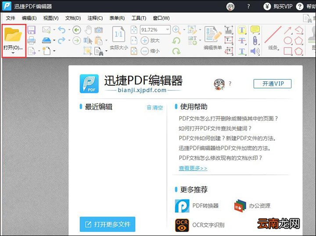Open the Edit content tool dropdown arrow
This screenshot has width=316, height=236.
[200, 30]
